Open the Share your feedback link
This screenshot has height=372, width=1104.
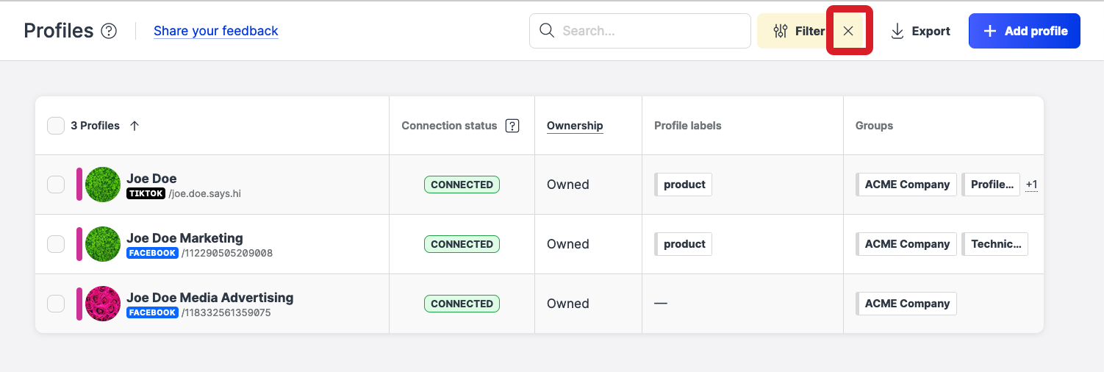point(215,31)
